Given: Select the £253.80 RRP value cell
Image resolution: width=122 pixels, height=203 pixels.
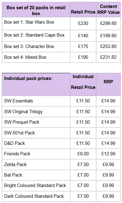Looking at the screenshot, I should tap(108, 47).
